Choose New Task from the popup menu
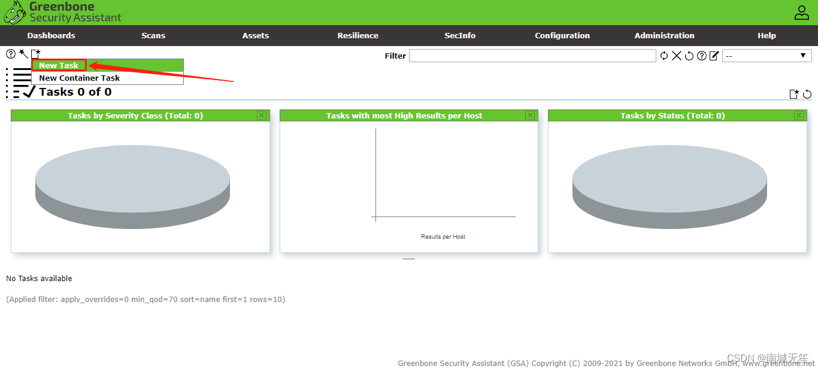 59,65
